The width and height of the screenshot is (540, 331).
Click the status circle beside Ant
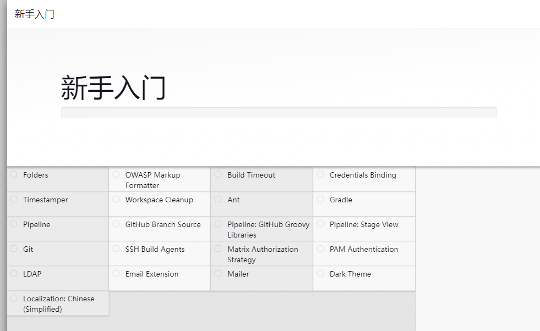pyautogui.click(x=218, y=199)
